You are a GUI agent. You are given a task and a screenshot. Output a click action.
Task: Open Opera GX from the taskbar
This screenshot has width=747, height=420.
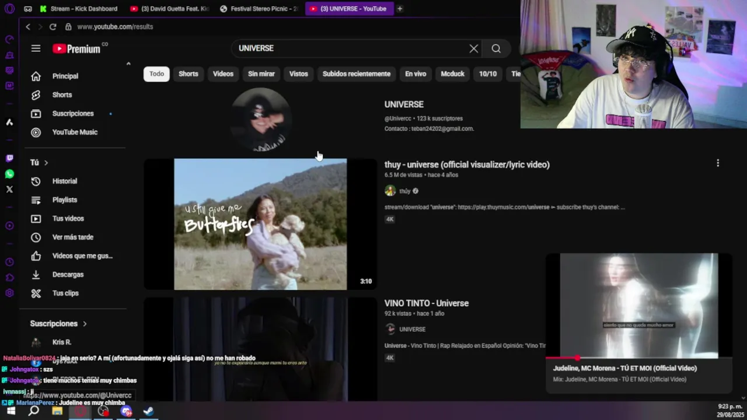[80, 411]
